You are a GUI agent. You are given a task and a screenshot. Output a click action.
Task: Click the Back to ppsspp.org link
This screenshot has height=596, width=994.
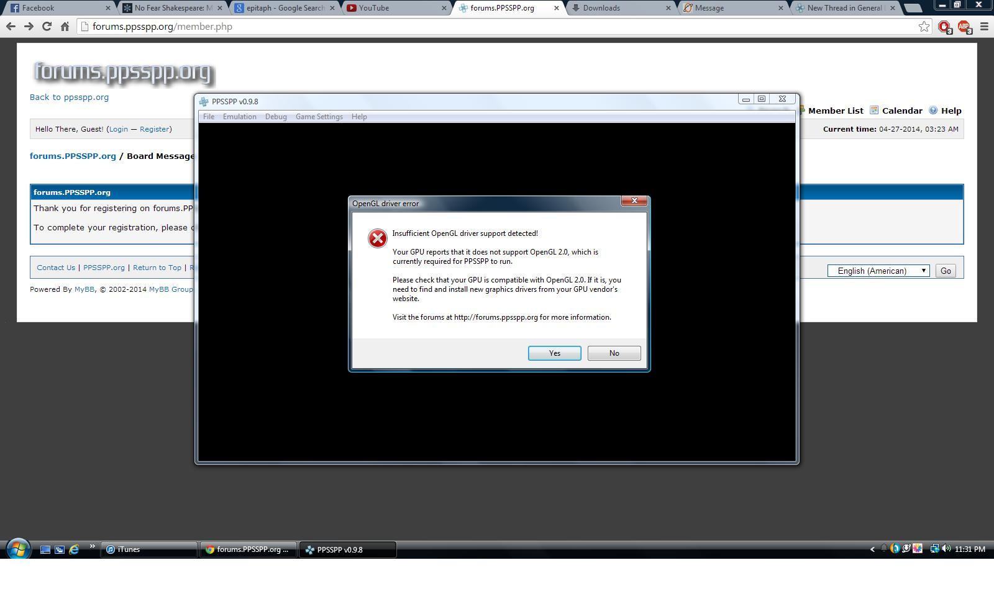pos(69,97)
